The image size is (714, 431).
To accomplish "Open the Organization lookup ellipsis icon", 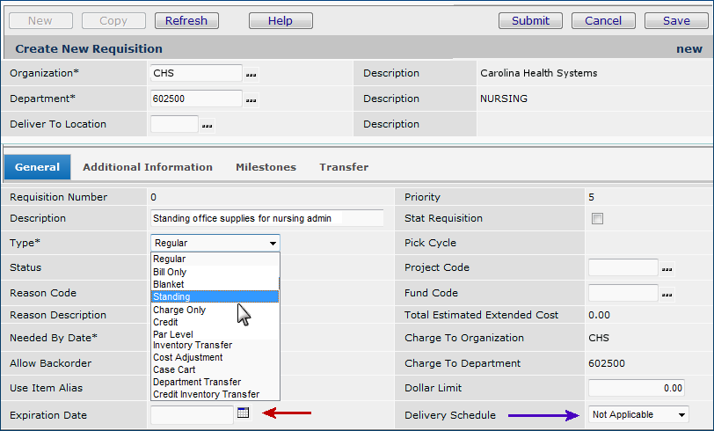I will tap(251, 74).
